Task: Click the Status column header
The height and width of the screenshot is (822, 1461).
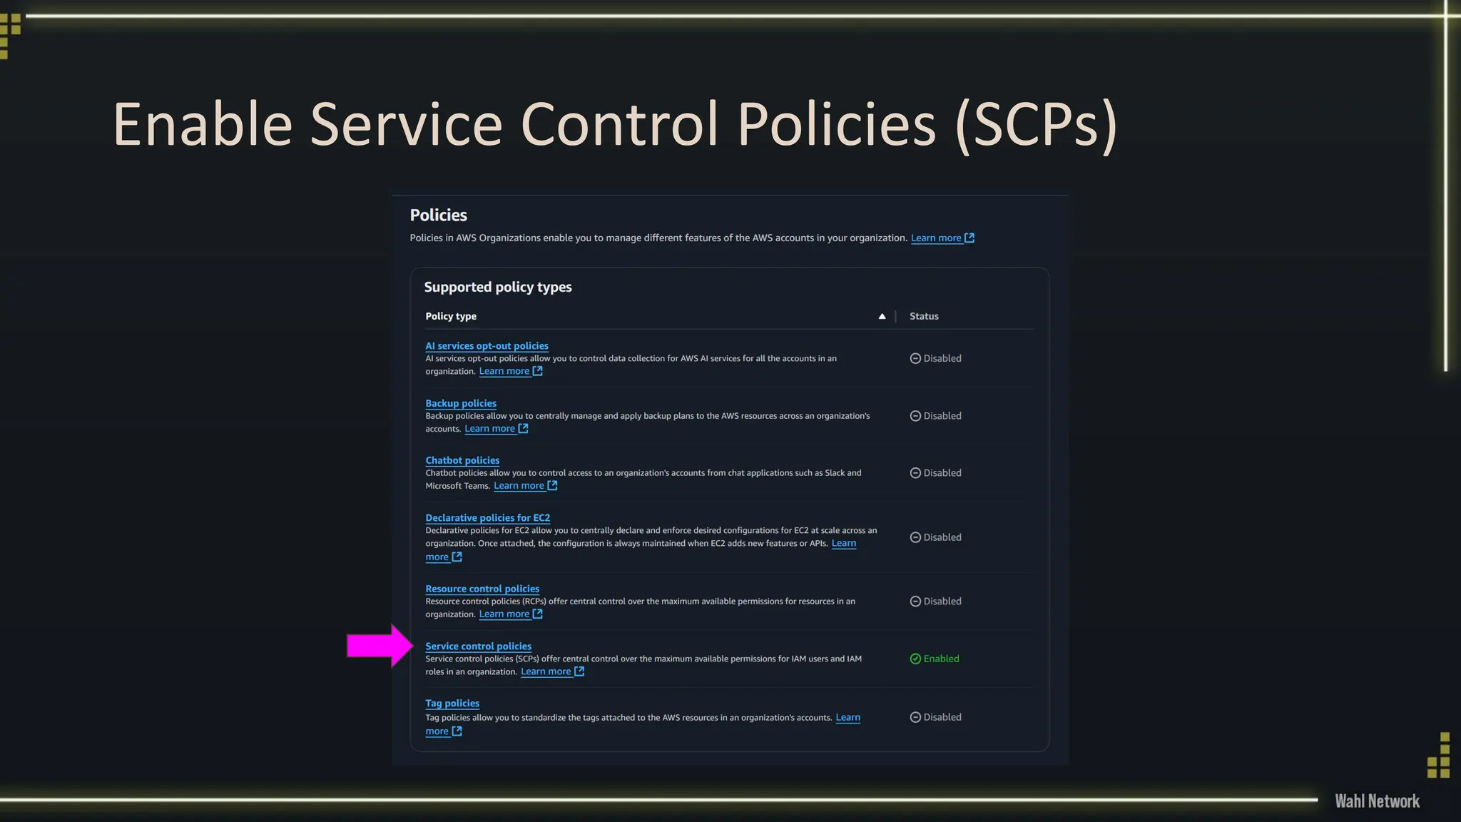Action: click(924, 316)
